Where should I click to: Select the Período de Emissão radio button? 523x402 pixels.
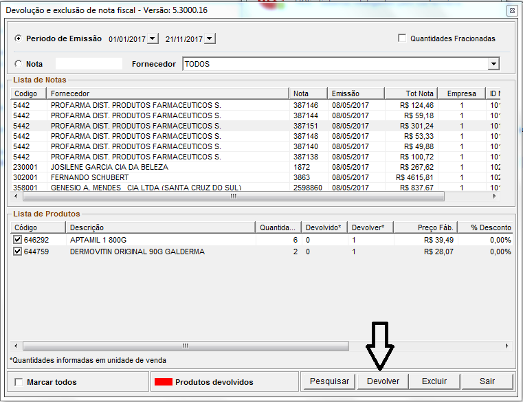18,38
